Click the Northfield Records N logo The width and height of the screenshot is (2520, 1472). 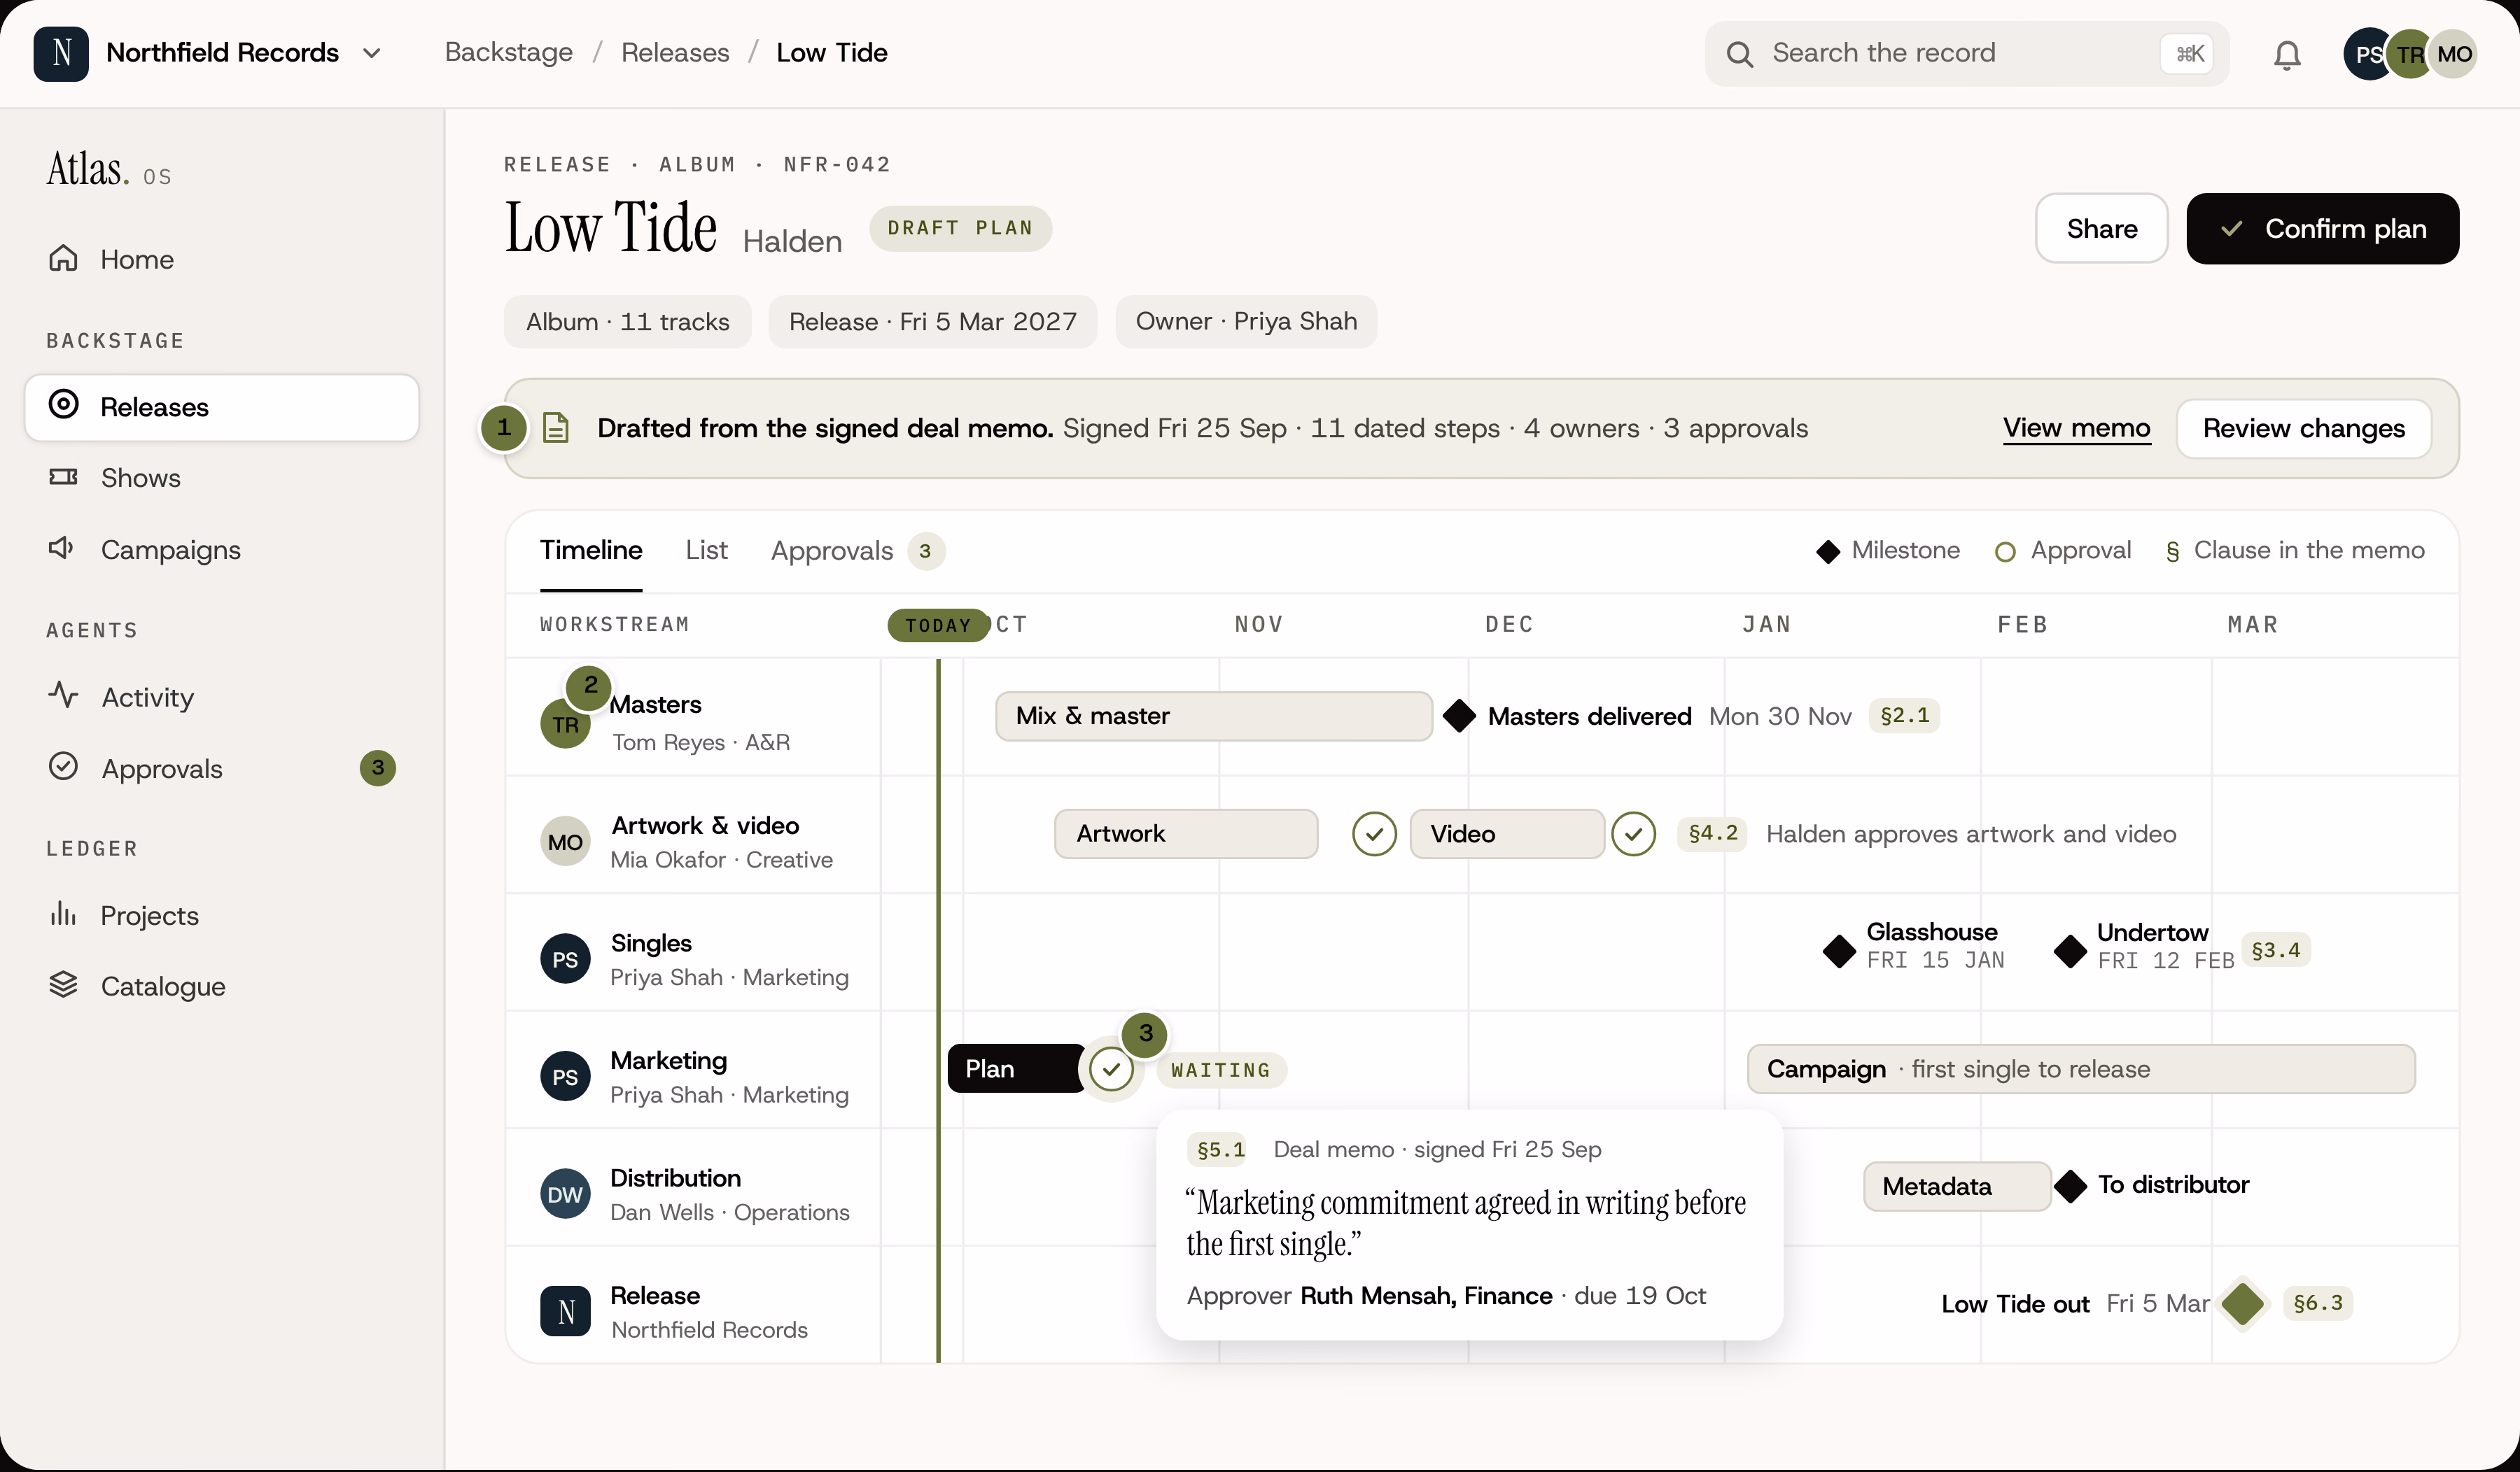click(61, 53)
